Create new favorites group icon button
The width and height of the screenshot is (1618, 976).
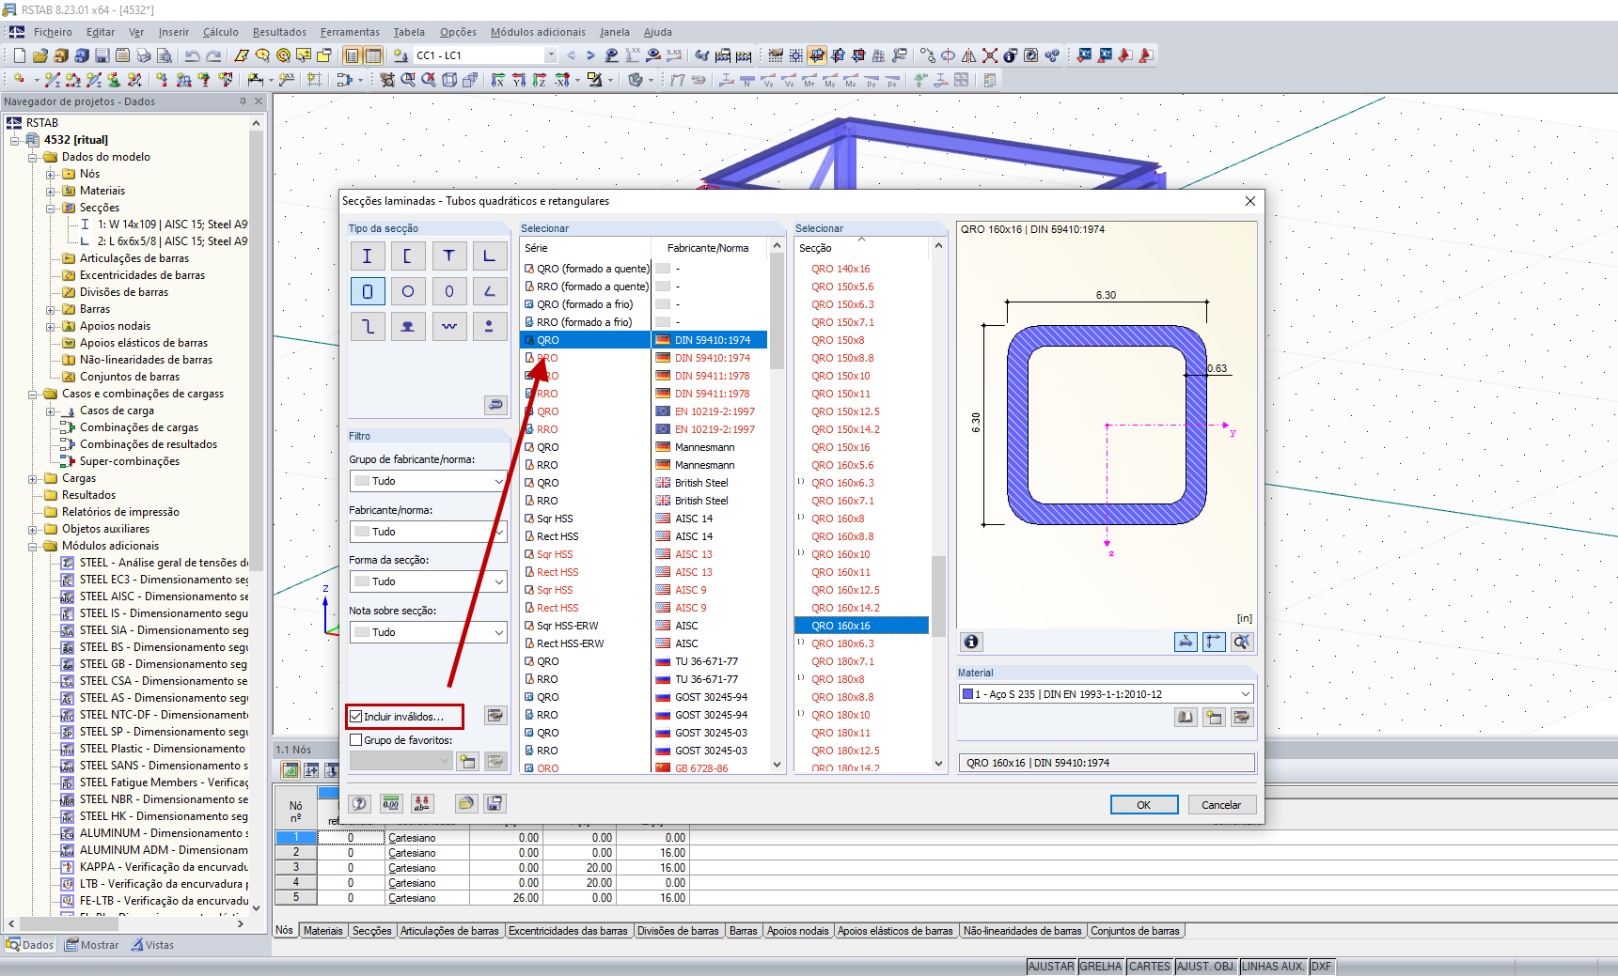467,761
